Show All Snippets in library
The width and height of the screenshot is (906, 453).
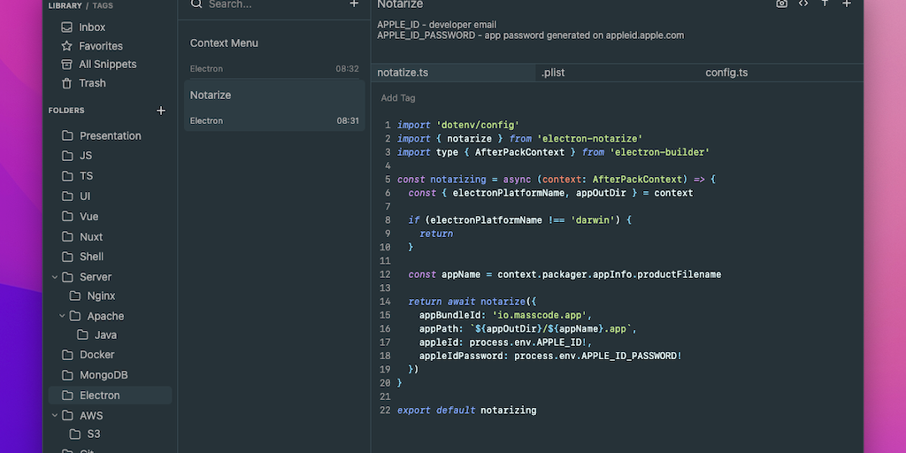coord(107,65)
